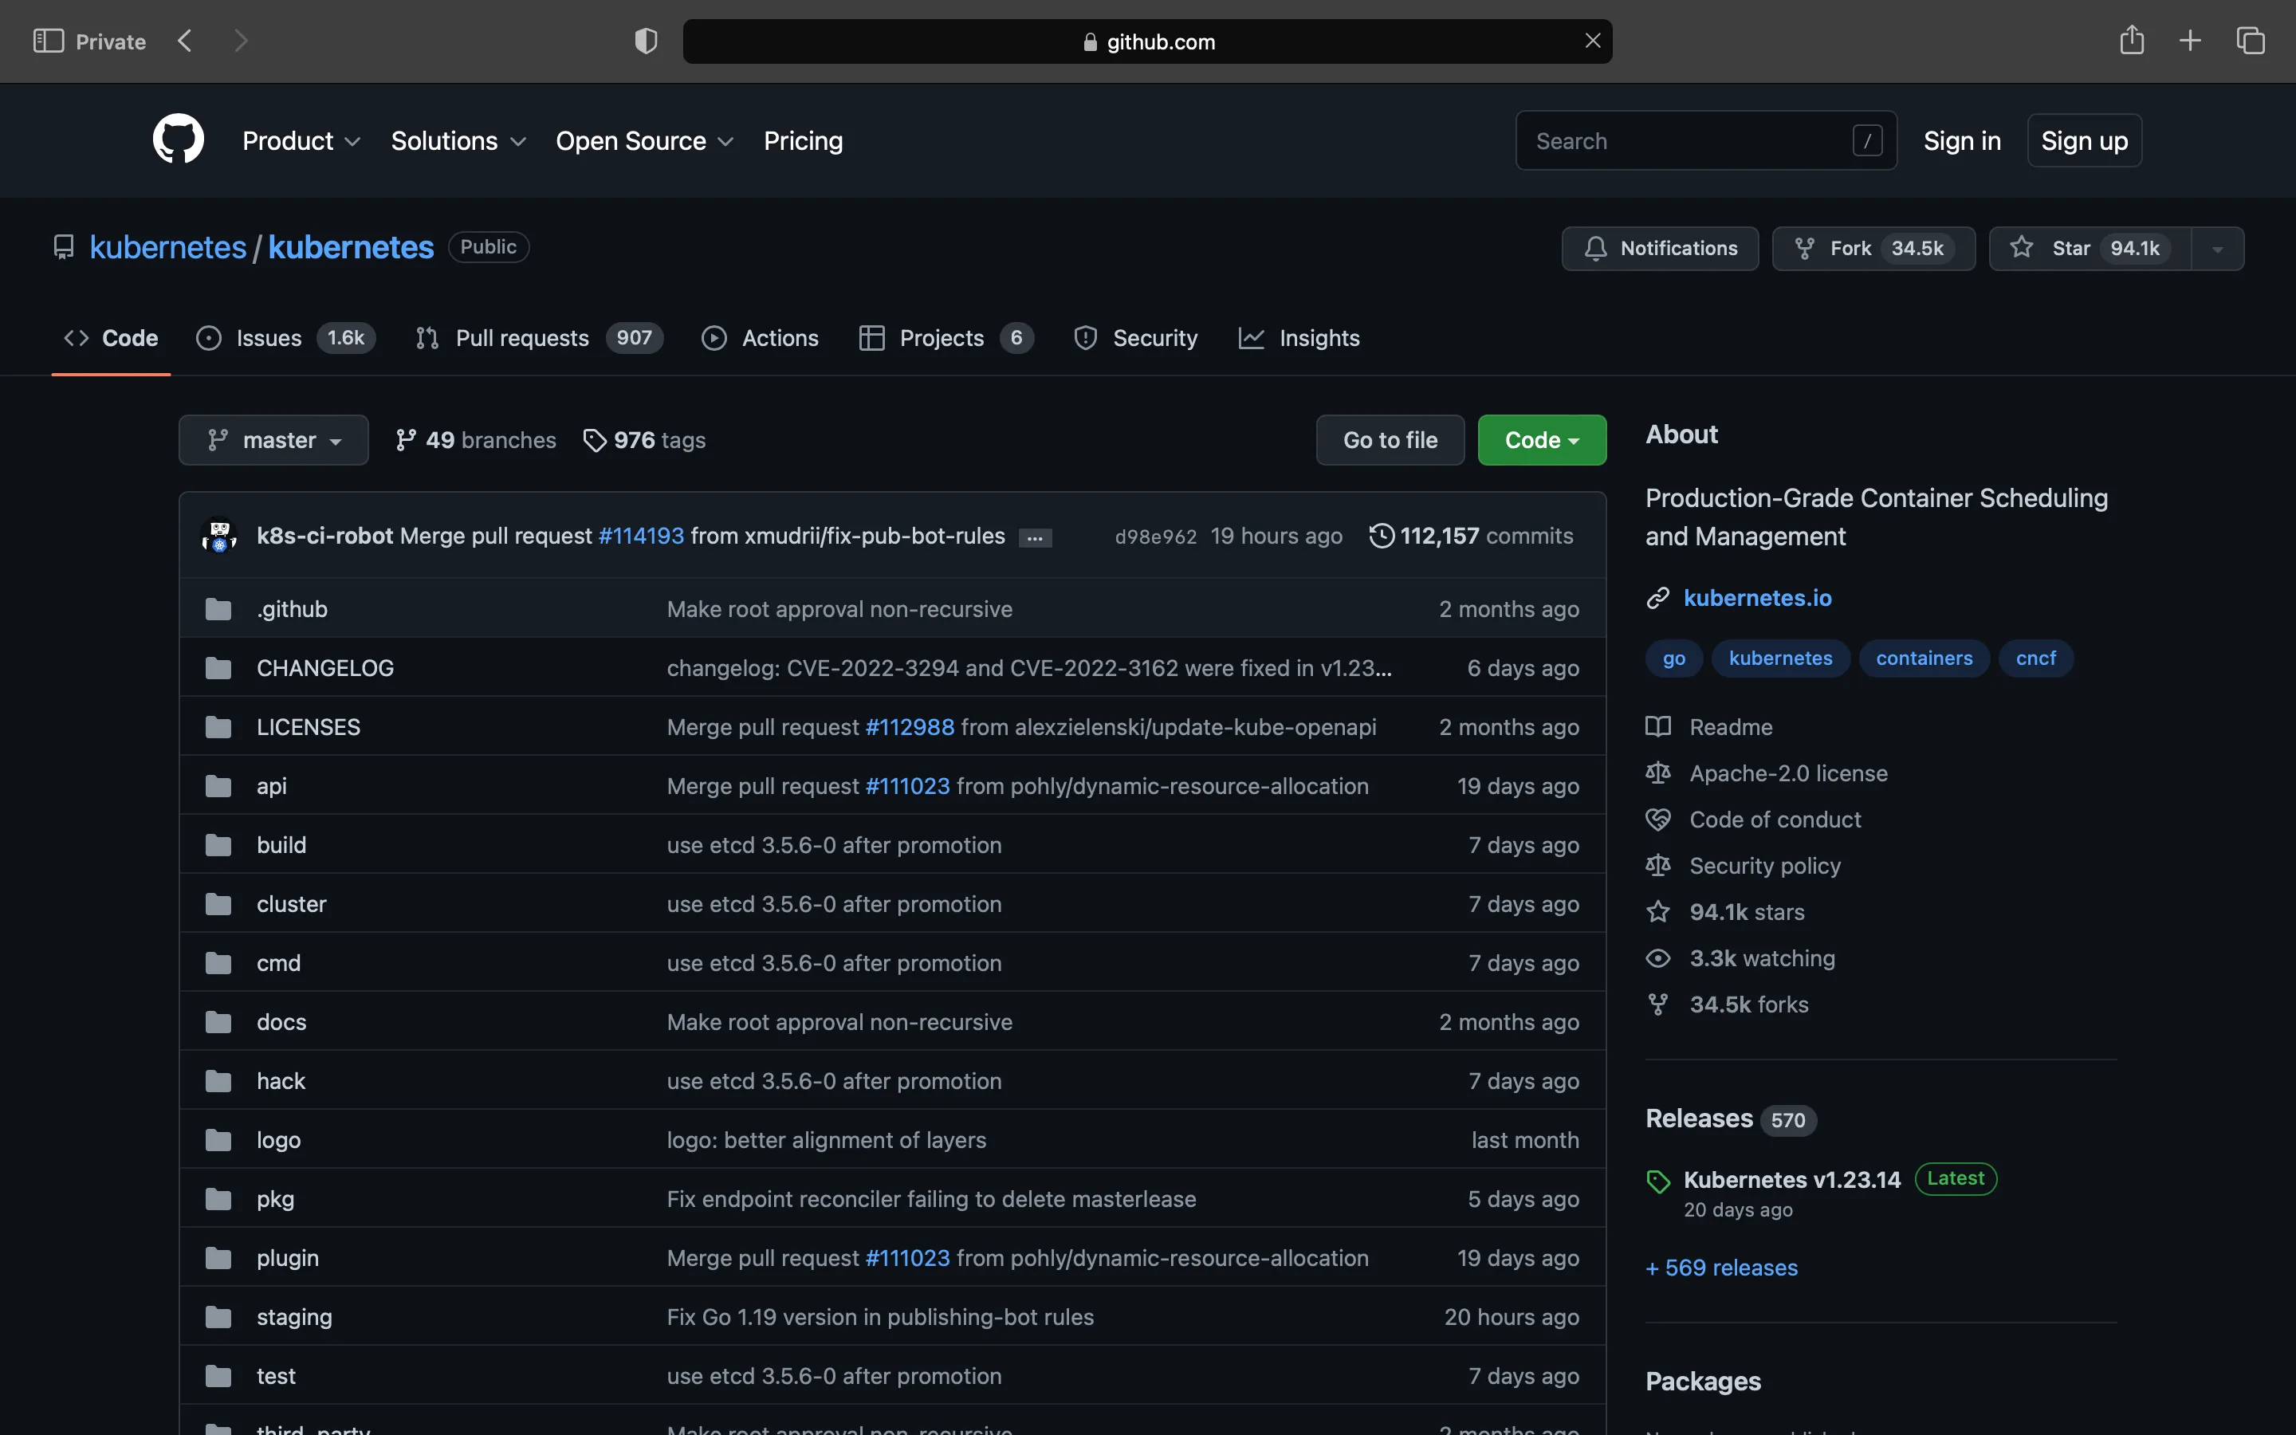Focus the GitHub Search field
This screenshot has width=2296, height=1435.
coord(1706,140)
